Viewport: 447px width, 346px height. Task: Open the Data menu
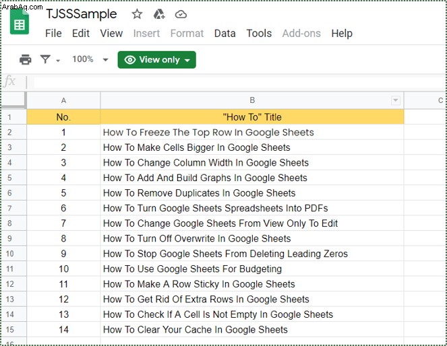[x=225, y=33]
